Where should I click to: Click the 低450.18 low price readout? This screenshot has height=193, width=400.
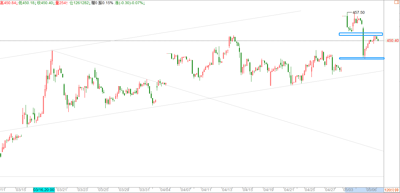pyautogui.click(x=27, y=3)
